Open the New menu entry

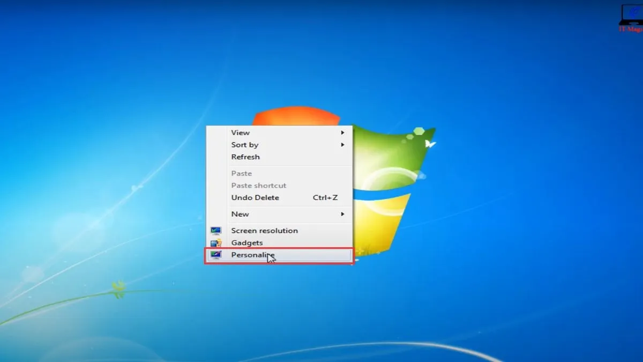coord(240,214)
